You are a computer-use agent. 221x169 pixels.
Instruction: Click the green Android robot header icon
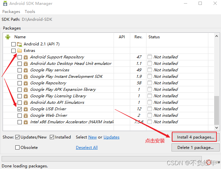(x=8, y=37)
